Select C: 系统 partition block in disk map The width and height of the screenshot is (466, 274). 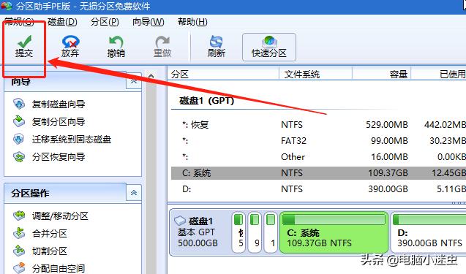(x=334, y=232)
